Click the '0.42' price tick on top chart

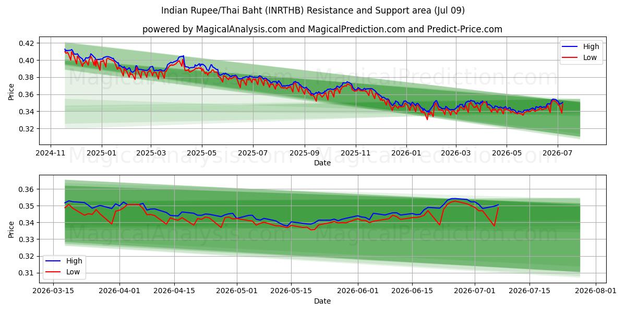tap(27, 43)
